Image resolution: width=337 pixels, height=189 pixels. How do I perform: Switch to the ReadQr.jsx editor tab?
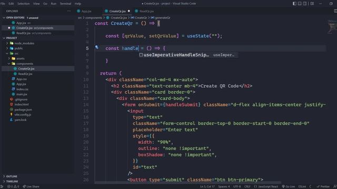pyautogui.click(x=146, y=11)
